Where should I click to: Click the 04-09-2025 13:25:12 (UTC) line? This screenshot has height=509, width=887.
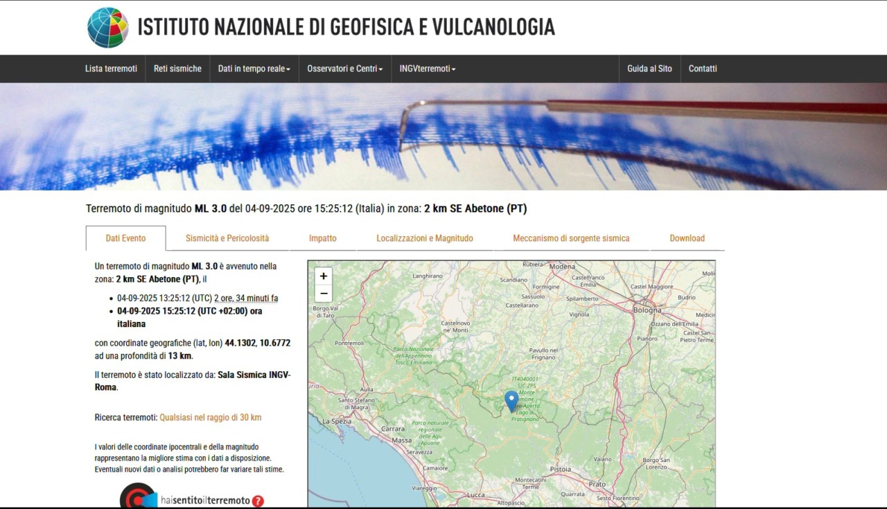197,298
